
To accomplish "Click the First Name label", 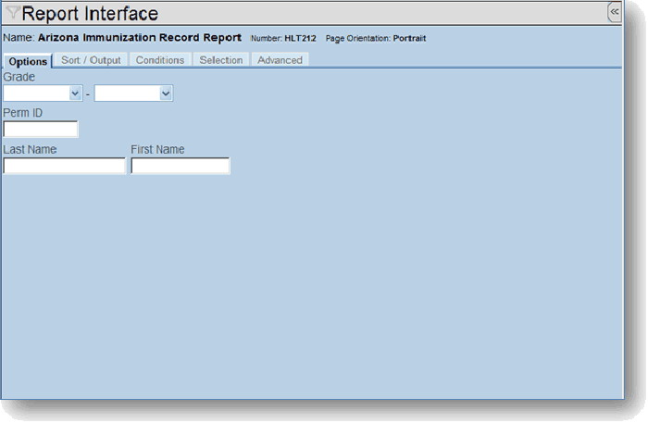I will tap(157, 149).
